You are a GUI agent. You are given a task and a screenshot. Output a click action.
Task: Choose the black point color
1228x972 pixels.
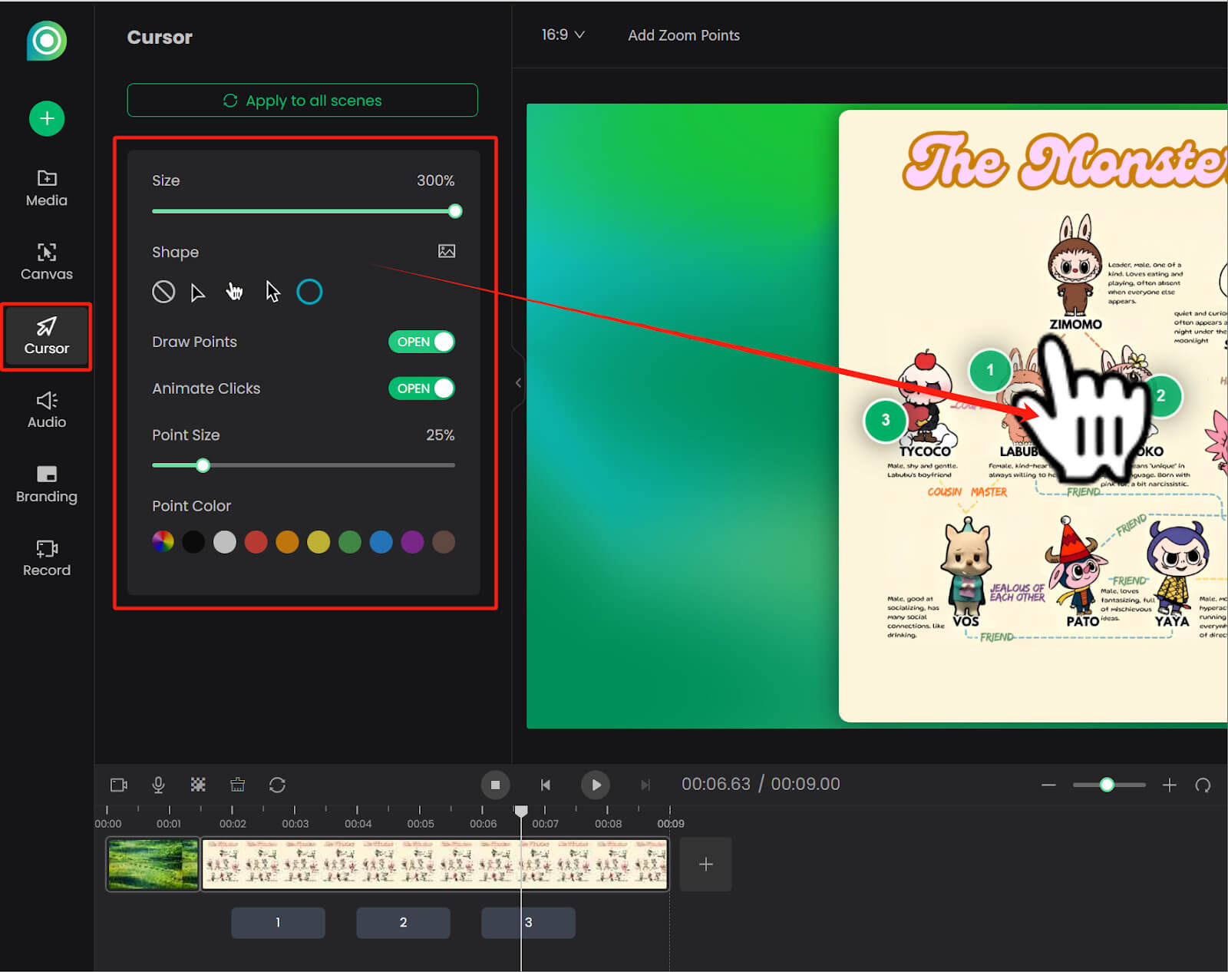(x=193, y=542)
